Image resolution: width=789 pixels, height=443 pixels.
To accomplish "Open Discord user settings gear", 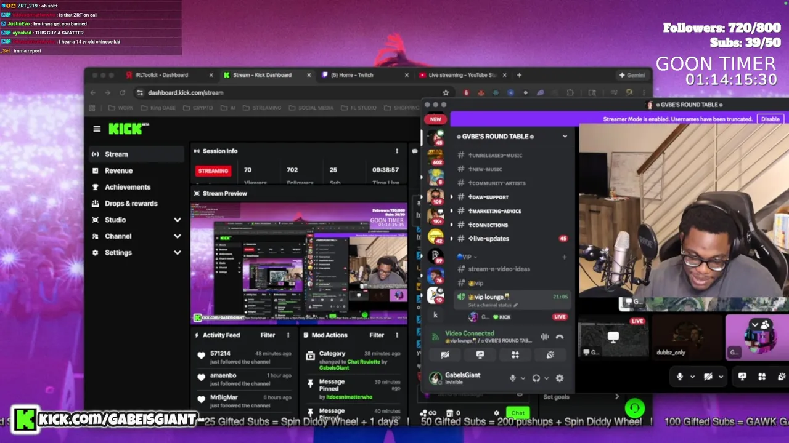I will [x=560, y=378].
